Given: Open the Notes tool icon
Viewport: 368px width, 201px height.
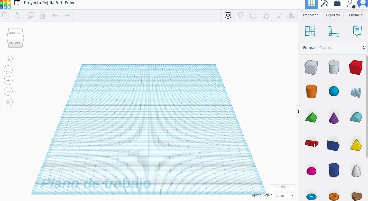Looking at the screenshot, I should (357, 31).
